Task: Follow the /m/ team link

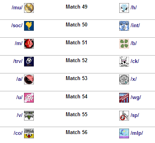Action: [19, 43]
